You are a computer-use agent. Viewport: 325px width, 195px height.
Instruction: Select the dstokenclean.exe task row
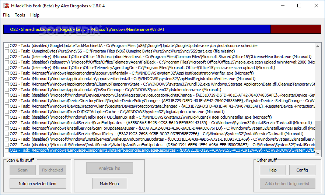[115, 90]
